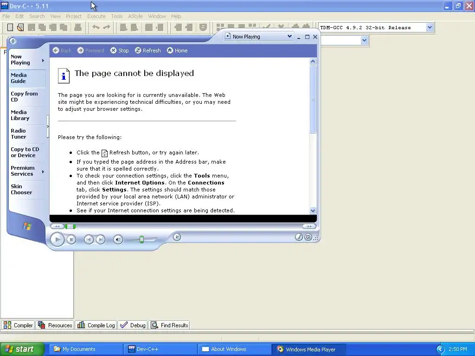Image resolution: width=475 pixels, height=356 pixels.
Task: Toggle Media Player menu bar button
Action: (x=13, y=41)
